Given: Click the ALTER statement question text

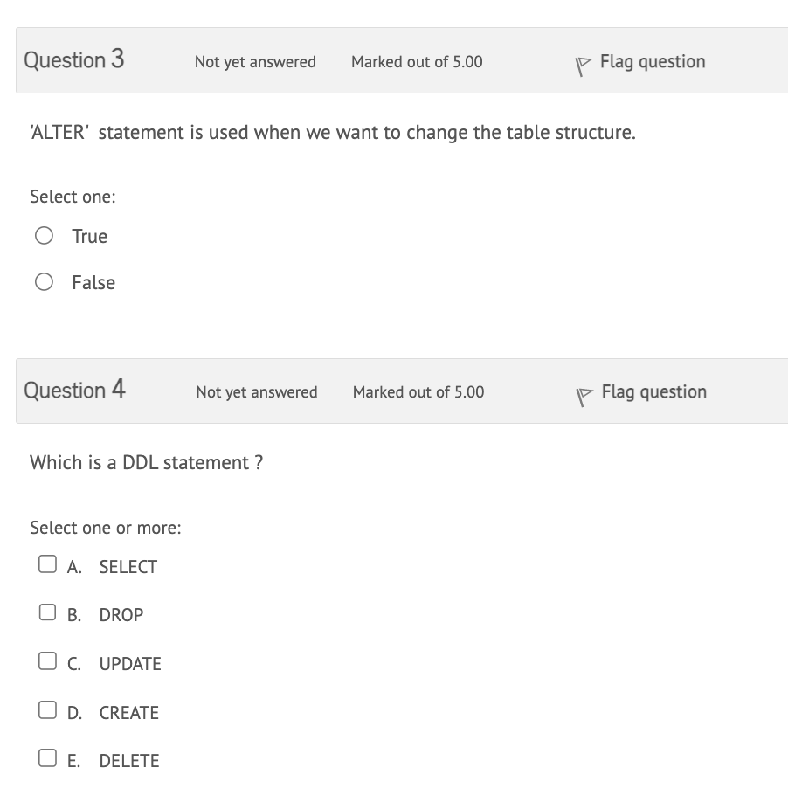Looking at the screenshot, I should (333, 133).
